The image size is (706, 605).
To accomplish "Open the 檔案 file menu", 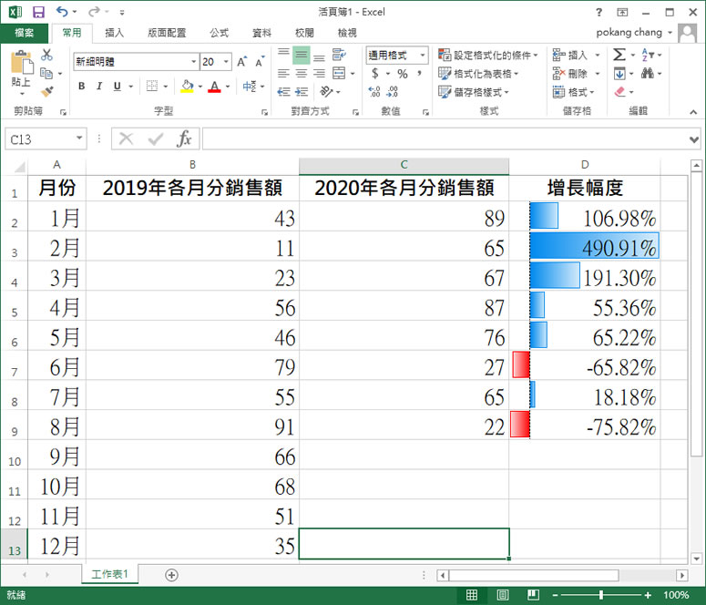I will click(25, 33).
